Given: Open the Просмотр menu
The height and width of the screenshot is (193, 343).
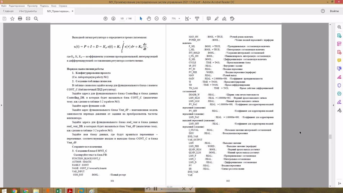Looking at the screenshot, I should click(32, 6).
